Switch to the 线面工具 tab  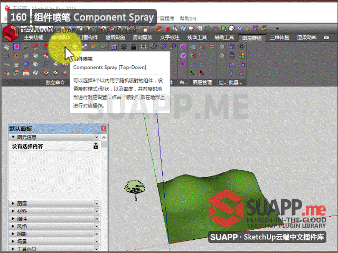click(197, 37)
